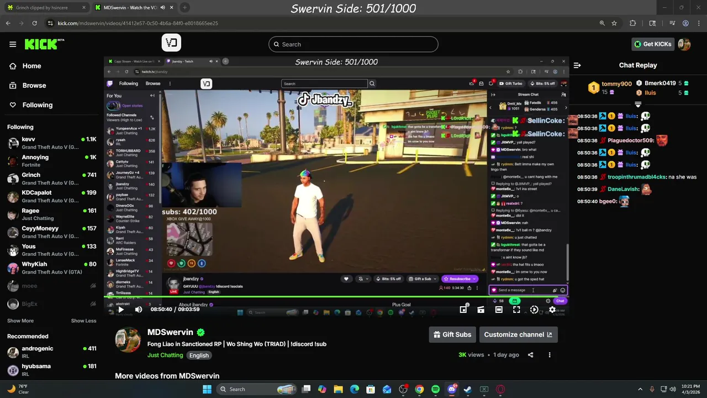Close the Grinch clipped tab
The height and width of the screenshot is (398, 707).
[84, 8]
